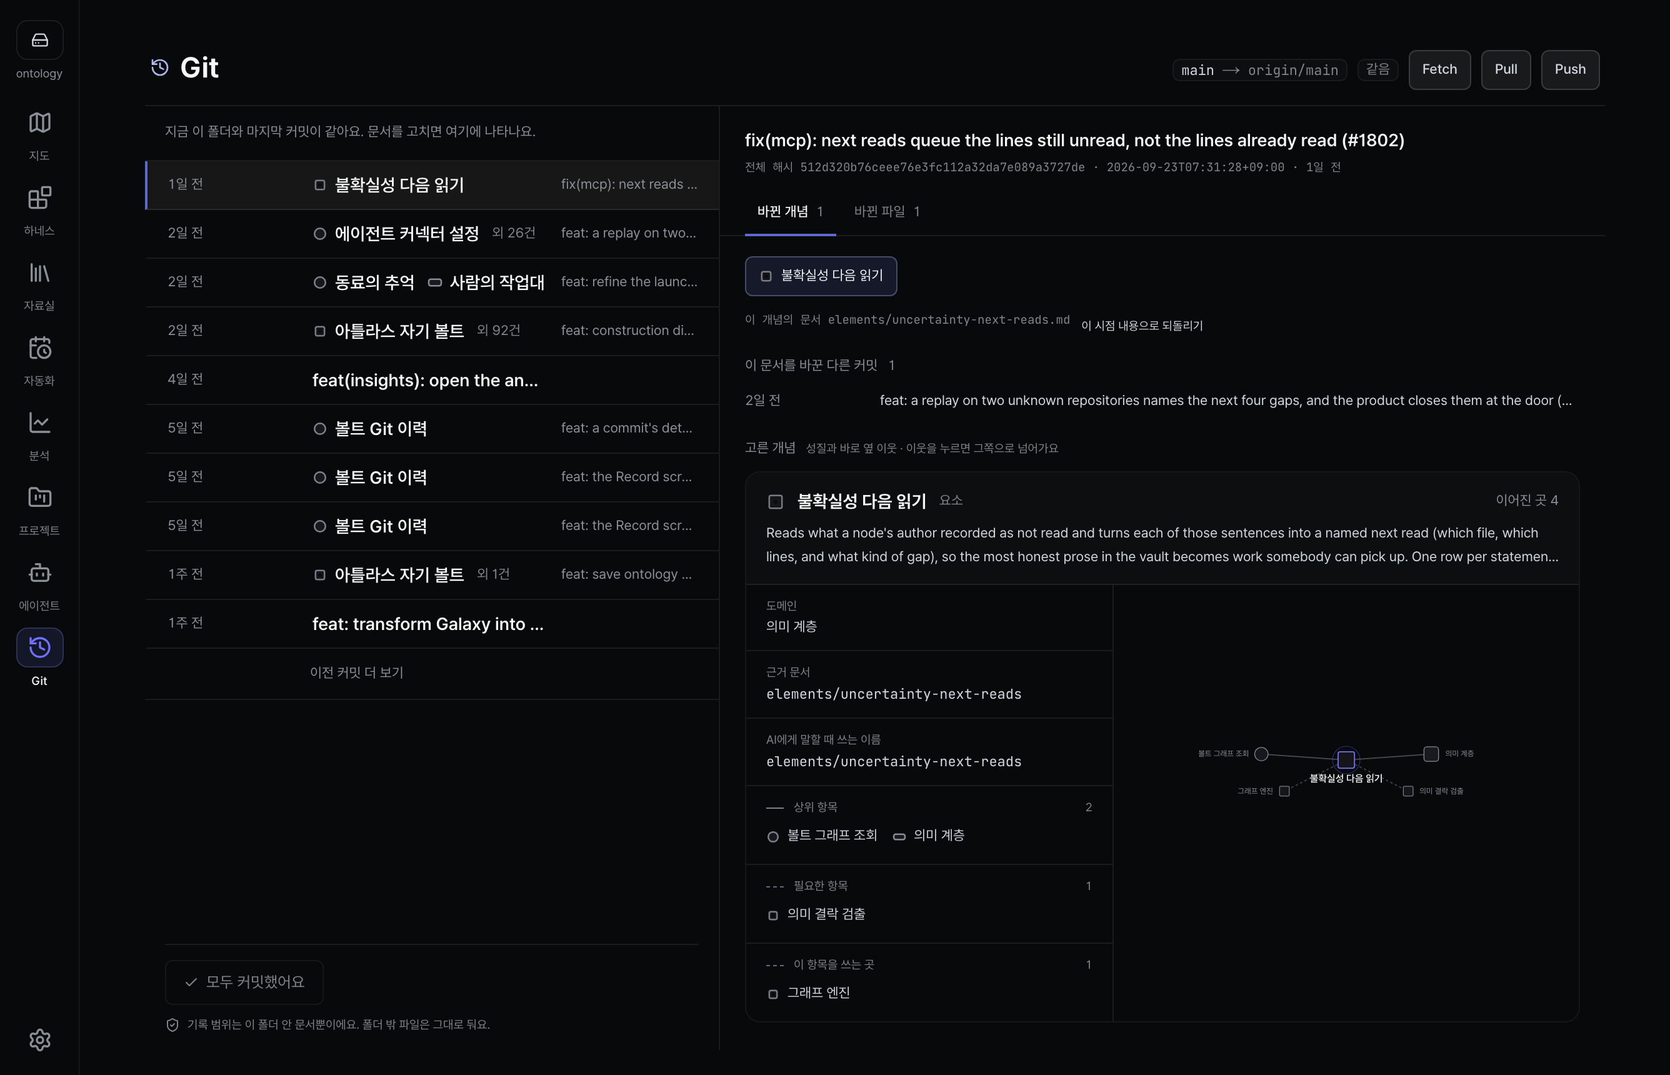Select the top 불확실성 다음 읽기 commit row
The height and width of the screenshot is (1075, 1670).
pos(432,185)
